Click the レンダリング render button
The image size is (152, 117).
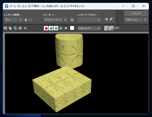136,14
